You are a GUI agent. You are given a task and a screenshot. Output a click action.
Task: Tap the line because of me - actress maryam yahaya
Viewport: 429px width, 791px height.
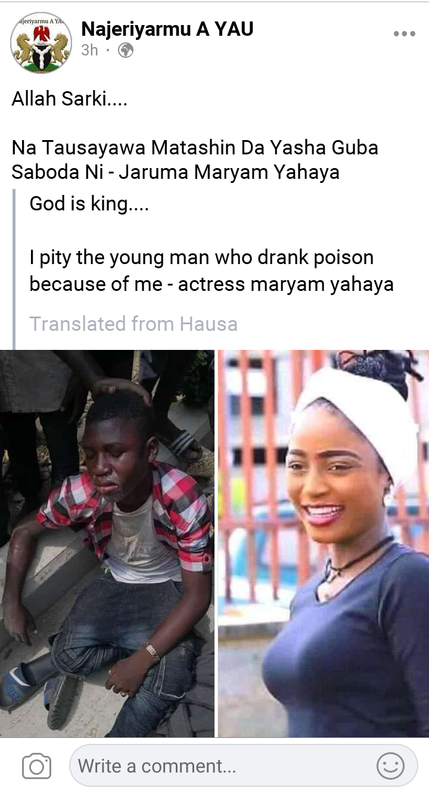[x=212, y=284]
